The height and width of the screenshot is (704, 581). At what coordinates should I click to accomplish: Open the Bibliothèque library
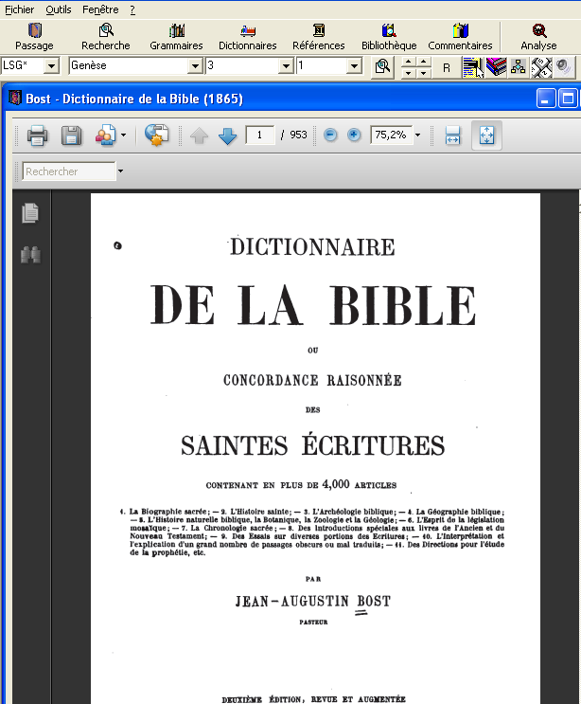(x=389, y=37)
